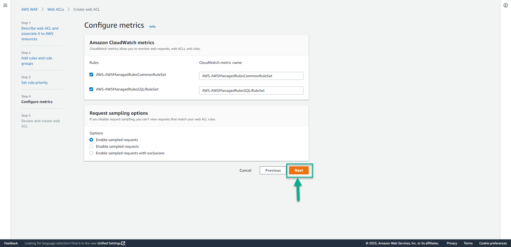Edit the CommonRuleSet CloudWatch metric name field
The width and height of the screenshot is (511, 247).
click(251, 76)
